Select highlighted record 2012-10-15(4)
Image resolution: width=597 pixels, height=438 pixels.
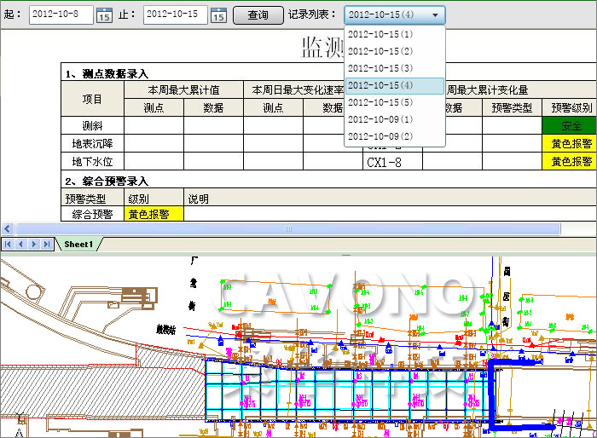[x=395, y=85]
